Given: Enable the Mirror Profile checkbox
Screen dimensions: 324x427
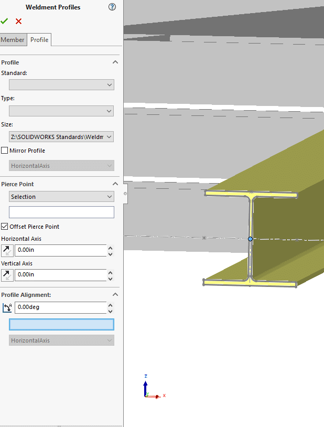Looking at the screenshot, I should pos(5,151).
